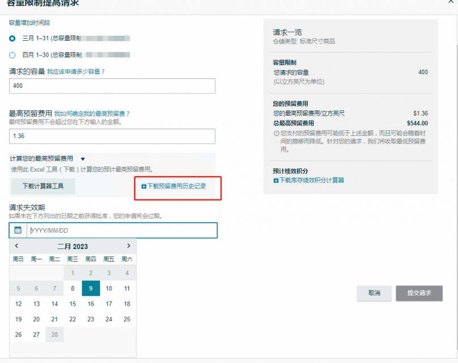Viewport: 458px width, 363px height.
Task: Select the 四月 1–30 capacity period
Action: pyautogui.click(x=12, y=55)
